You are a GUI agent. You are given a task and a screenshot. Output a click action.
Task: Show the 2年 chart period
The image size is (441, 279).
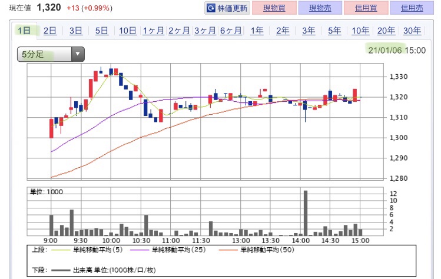(283, 31)
